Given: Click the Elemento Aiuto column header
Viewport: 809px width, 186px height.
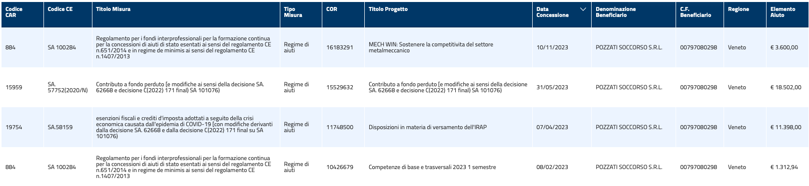Looking at the screenshot, I should [783, 12].
